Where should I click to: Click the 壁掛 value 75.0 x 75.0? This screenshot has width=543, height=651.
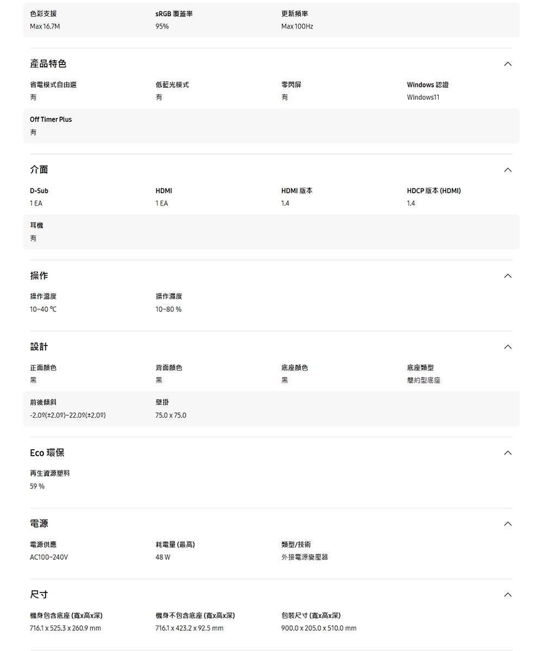pyautogui.click(x=171, y=415)
